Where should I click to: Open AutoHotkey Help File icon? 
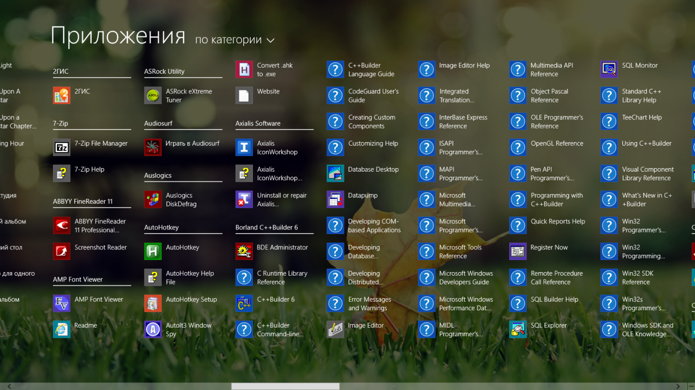pos(153,277)
